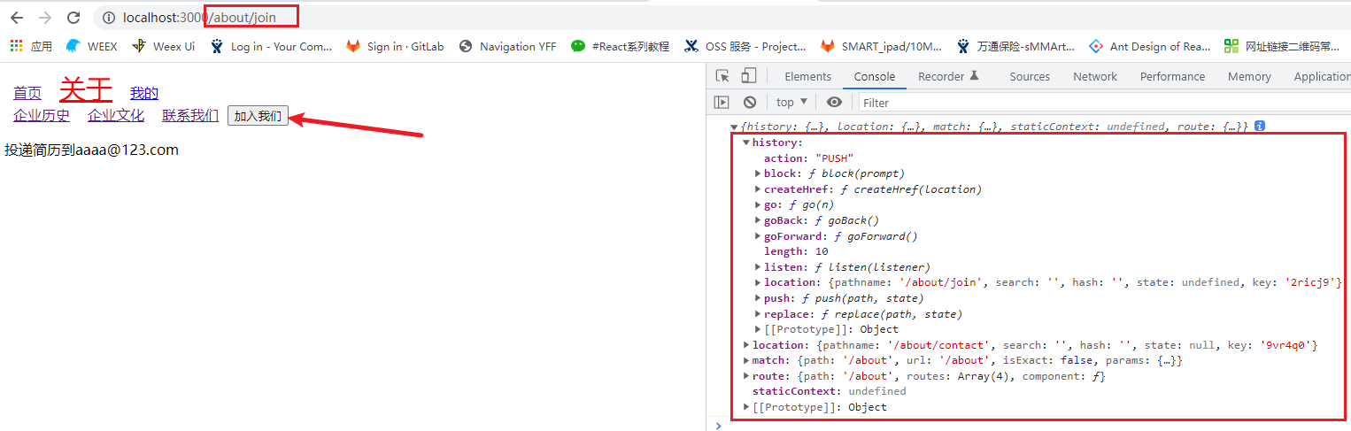Expand the block function property
The width and height of the screenshot is (1351, 431).
[x=758, y=173]
